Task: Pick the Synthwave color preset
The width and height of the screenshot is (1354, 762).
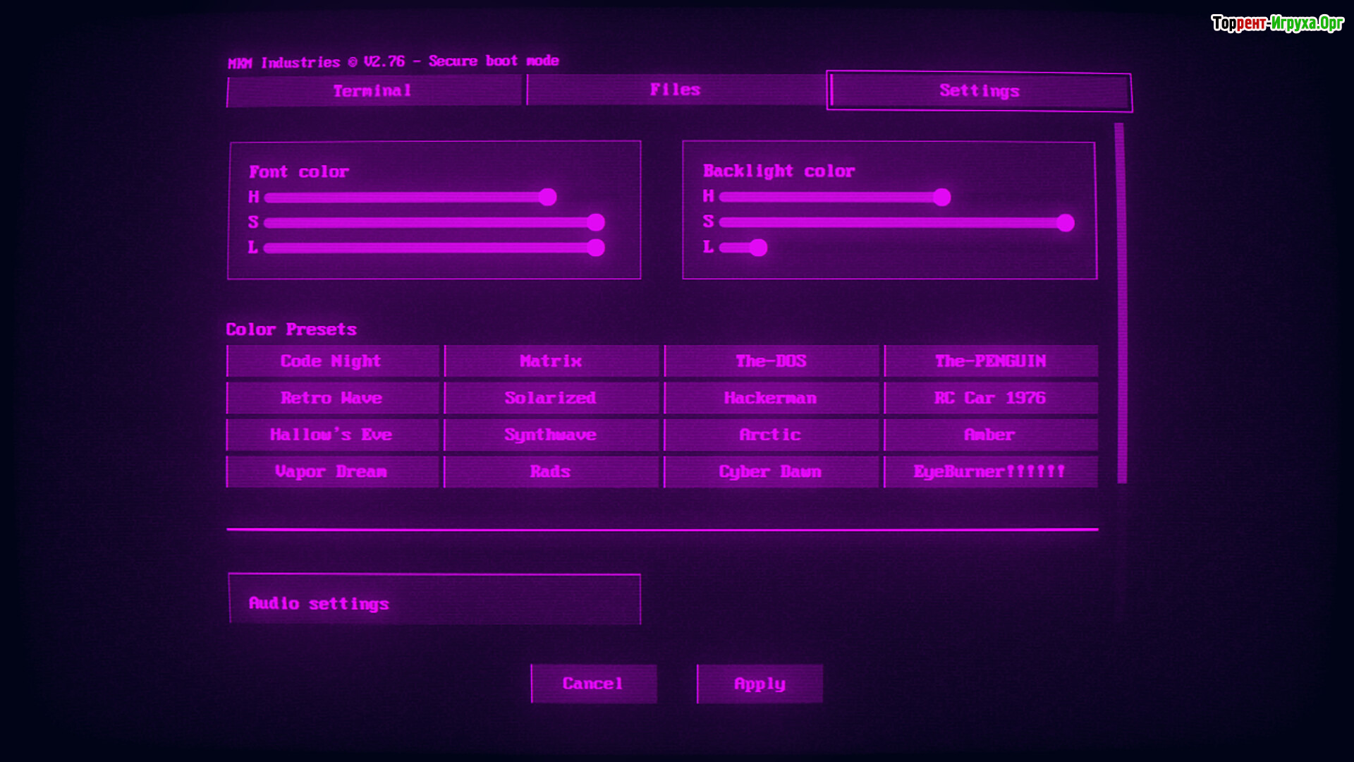Action: click(x=551, y=435)
